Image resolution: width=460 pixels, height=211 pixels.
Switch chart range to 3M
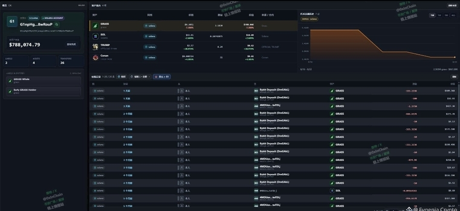click(446, 15)
